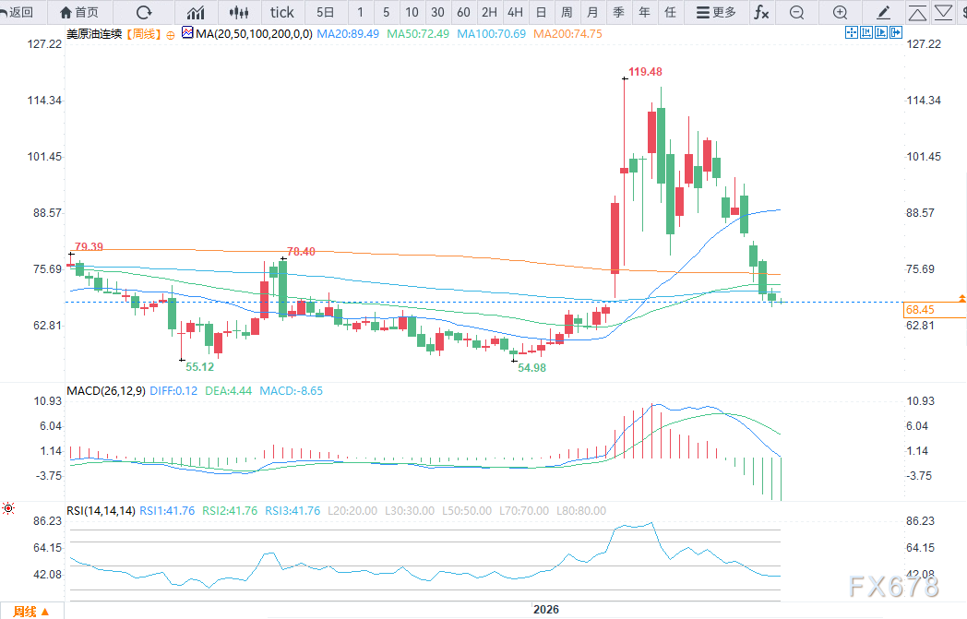Click the crosshair chart control icon

[x=852, y=32]
